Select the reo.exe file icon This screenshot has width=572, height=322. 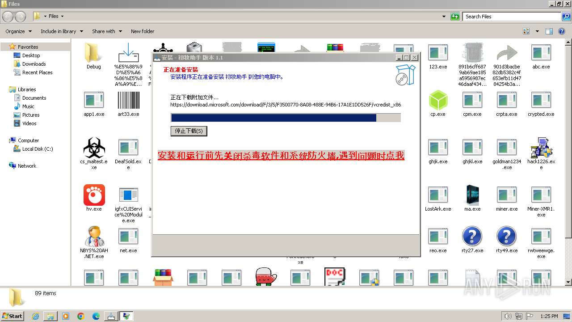click(x=438, y=237)
